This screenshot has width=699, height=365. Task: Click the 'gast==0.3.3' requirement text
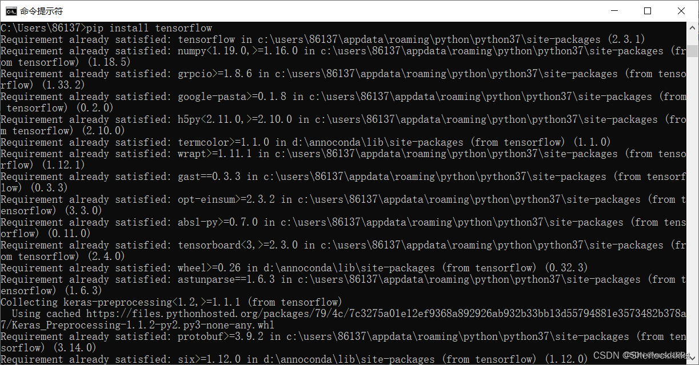(x=209, y=177)
